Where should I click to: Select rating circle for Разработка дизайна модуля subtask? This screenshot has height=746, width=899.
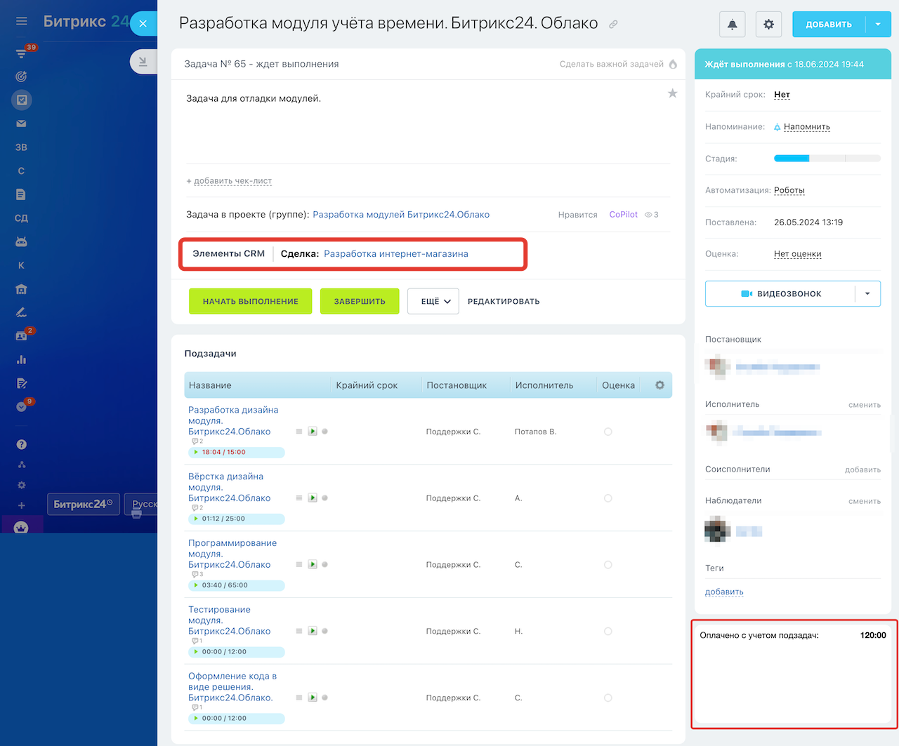tap(608, 432)
